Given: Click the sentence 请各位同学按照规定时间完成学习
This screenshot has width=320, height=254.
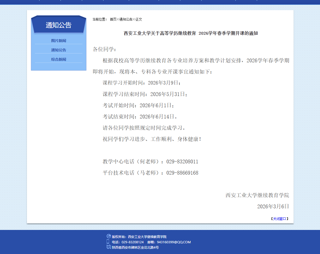Looking at the screenshot, I should tap(144, 128).
